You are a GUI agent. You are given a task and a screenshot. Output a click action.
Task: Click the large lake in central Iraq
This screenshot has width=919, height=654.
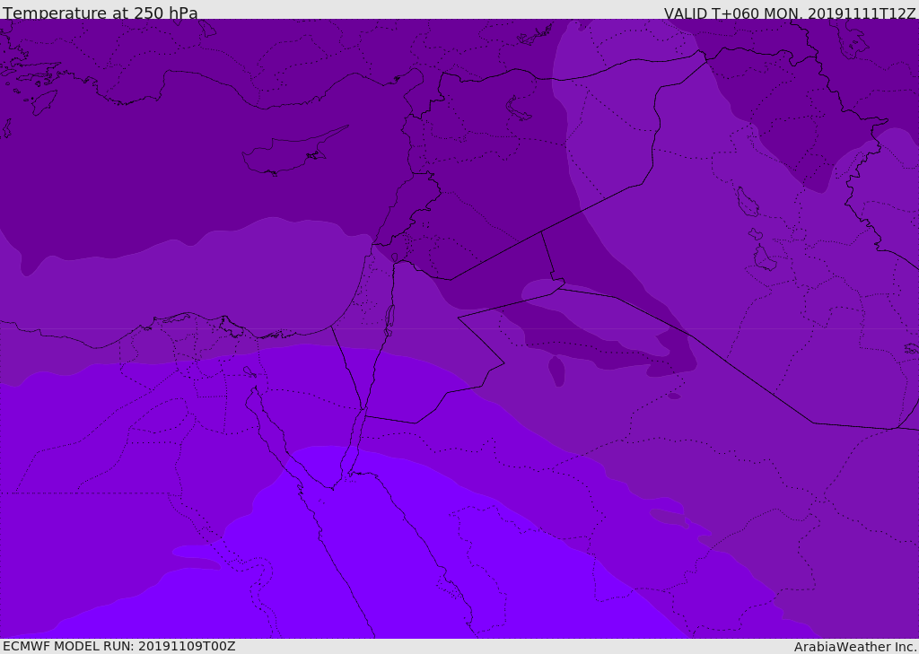point(747,202)
